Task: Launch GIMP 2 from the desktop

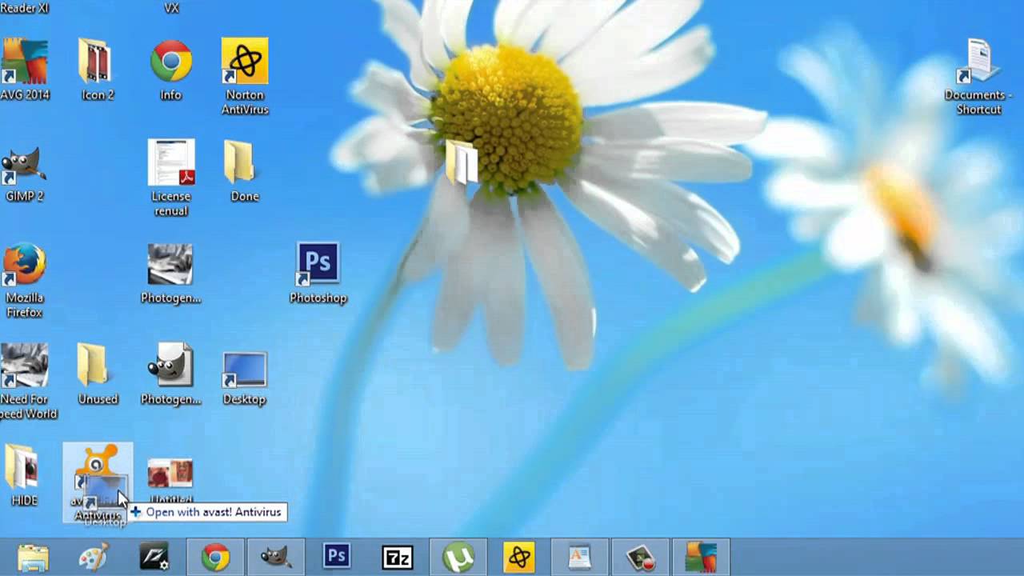Action: pyautogui.click(x=24, y=168)
